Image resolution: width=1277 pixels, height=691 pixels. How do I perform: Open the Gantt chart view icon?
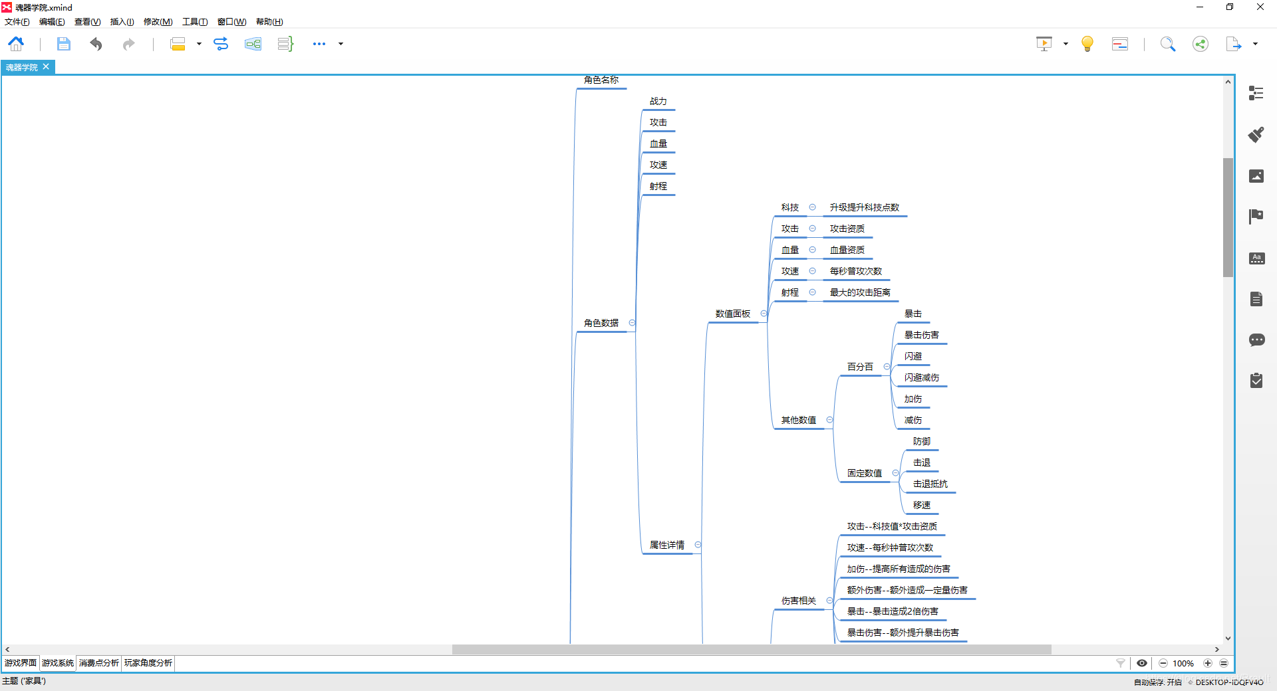pyautogui.click(x=1120, y=44)
